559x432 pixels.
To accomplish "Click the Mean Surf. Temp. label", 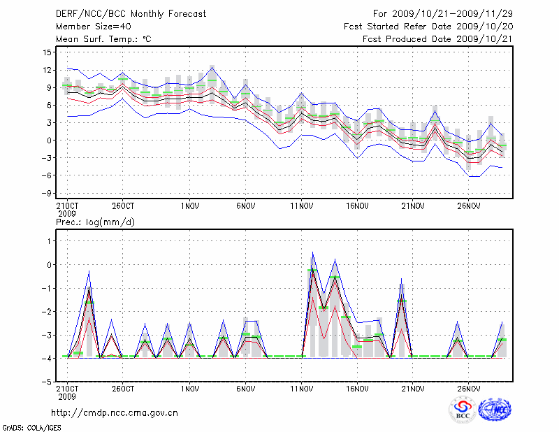I will [x=103, y=39].
